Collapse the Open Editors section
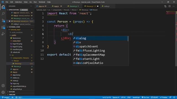This screenshot has height=99, width=177. click(x=20, y=10)
